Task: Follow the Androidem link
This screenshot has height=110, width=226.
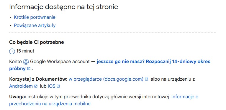Action: [21, 86]
